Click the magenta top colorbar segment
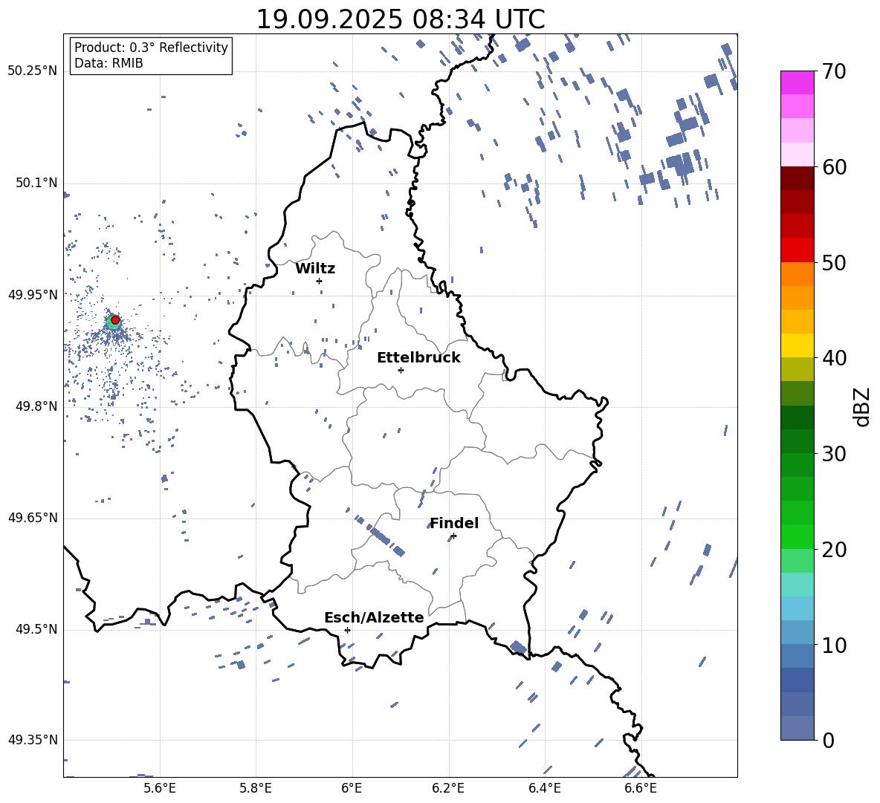Screen dimensions: 880x803 click(797, 82)
